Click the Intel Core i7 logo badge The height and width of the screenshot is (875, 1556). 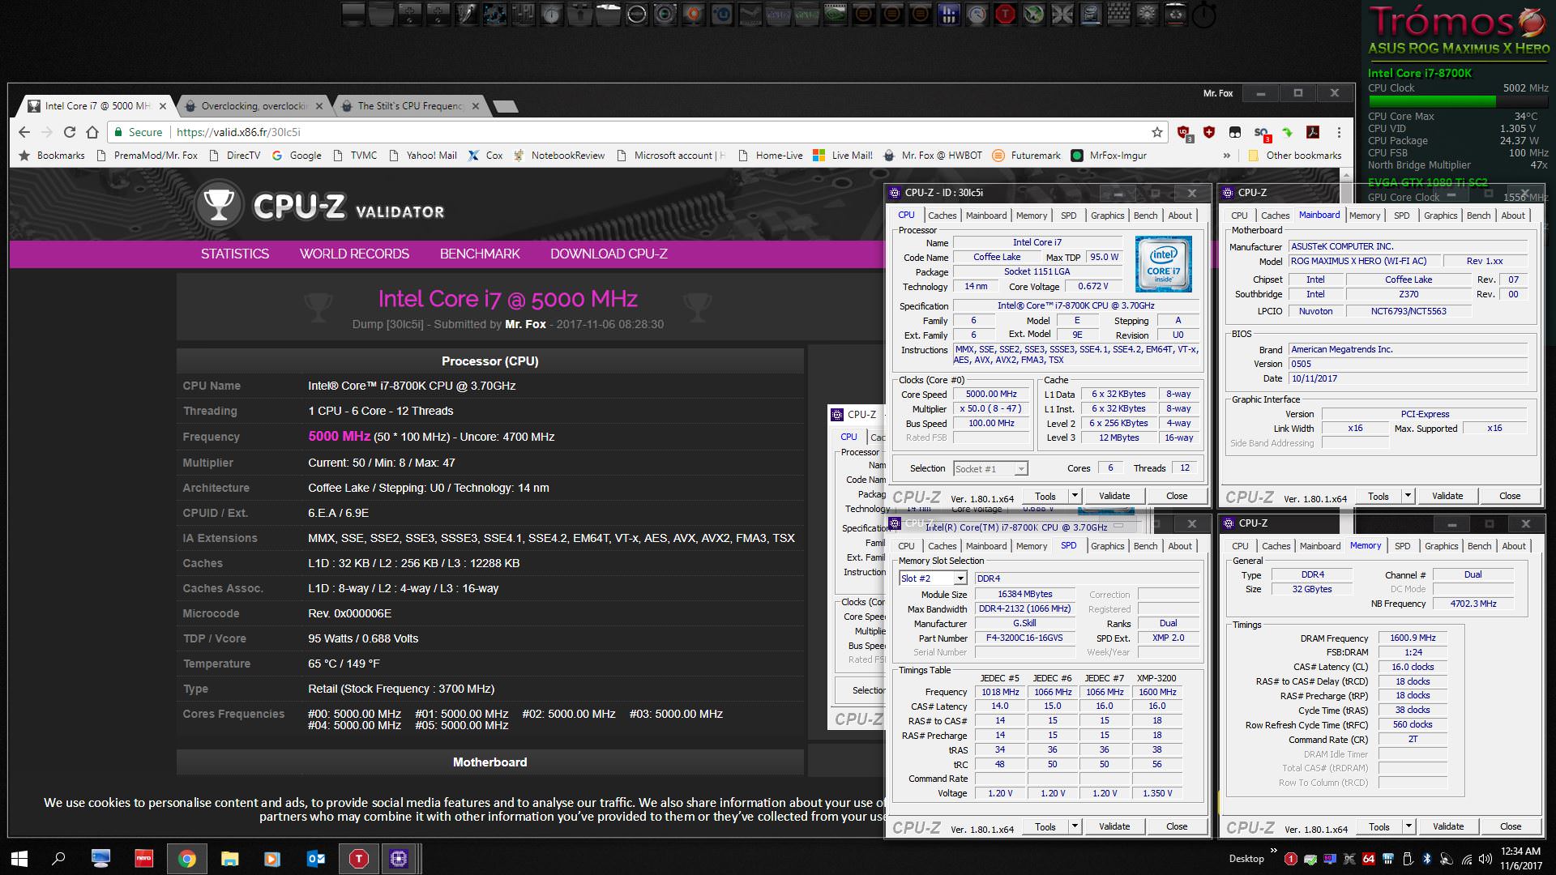[x=1163, y=264]
